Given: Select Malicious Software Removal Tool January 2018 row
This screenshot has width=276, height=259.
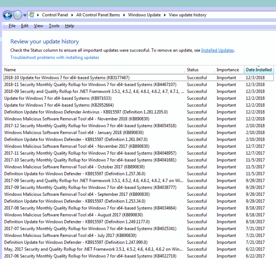Looking at the screenshot, I should pos(138,133).
